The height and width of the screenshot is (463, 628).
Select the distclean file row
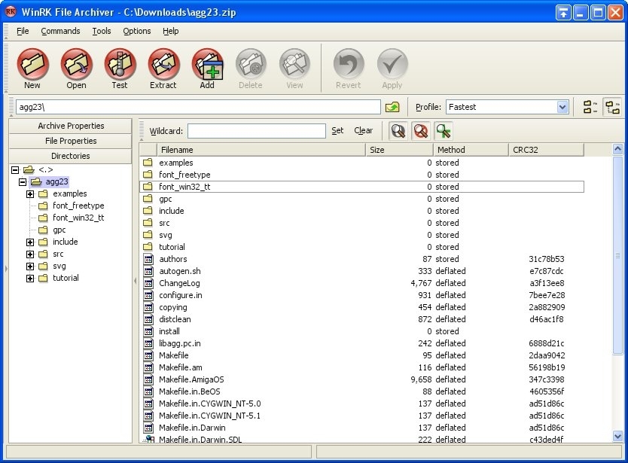[x=361, y=319]
